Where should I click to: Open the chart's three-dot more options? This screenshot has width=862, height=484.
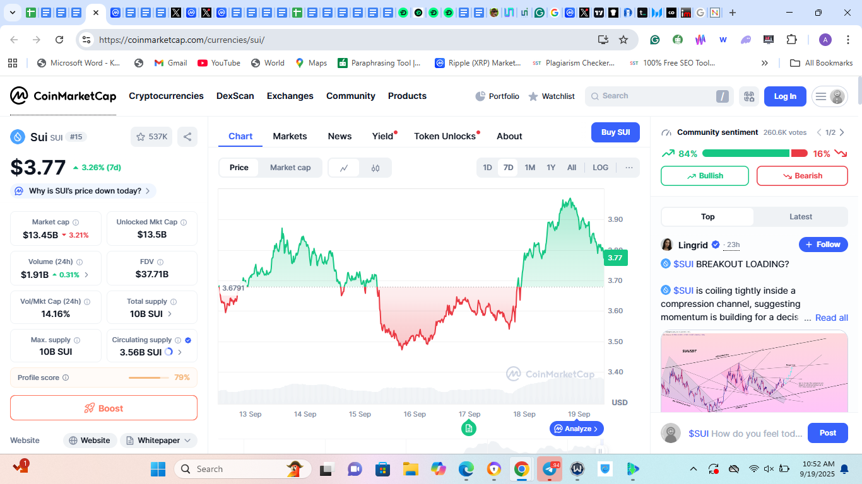click(629, 168)
